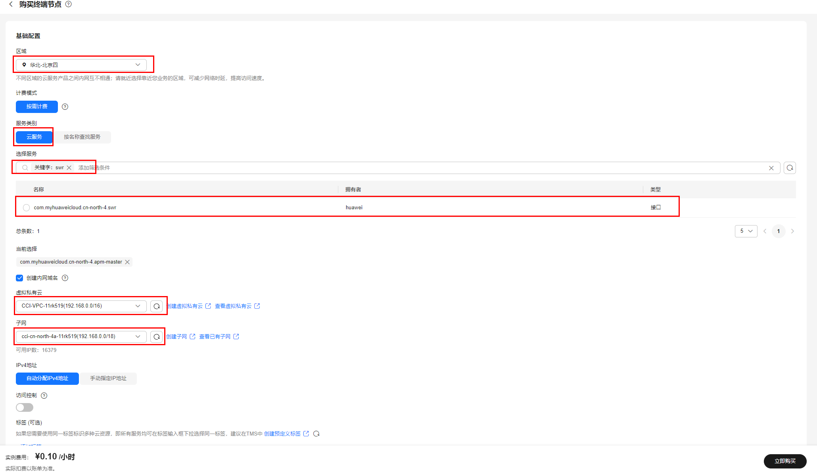This screenshot has width=817, height=476.
Task: Uncheck the 创建内网域名 checkbox
Action: [19, 278]
